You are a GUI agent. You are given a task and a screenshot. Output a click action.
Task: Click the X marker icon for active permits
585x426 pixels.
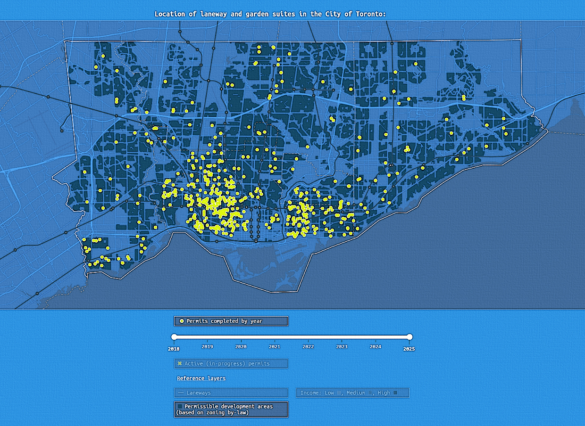180,364
